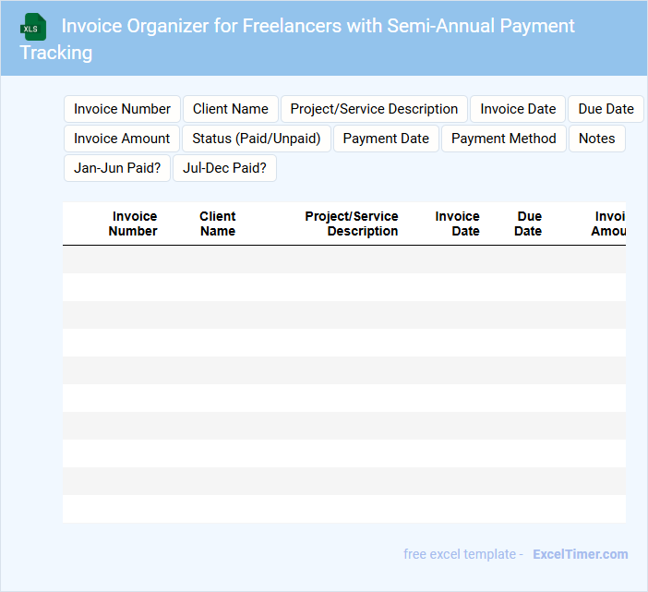
Task: Choose the Invoice Date tag
Action: [518, 109]
